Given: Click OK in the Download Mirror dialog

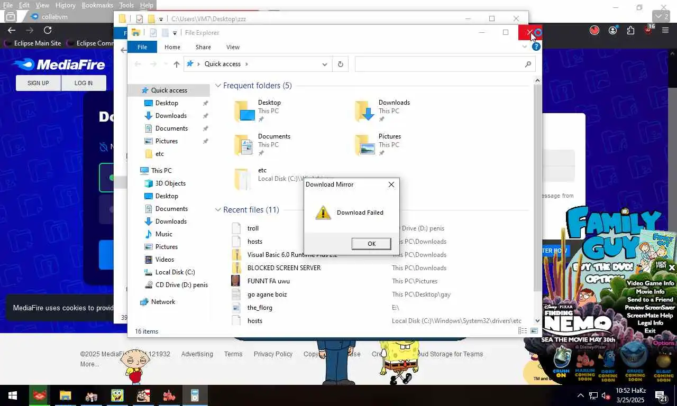Looking at the screenshot, I should [371, 244].
